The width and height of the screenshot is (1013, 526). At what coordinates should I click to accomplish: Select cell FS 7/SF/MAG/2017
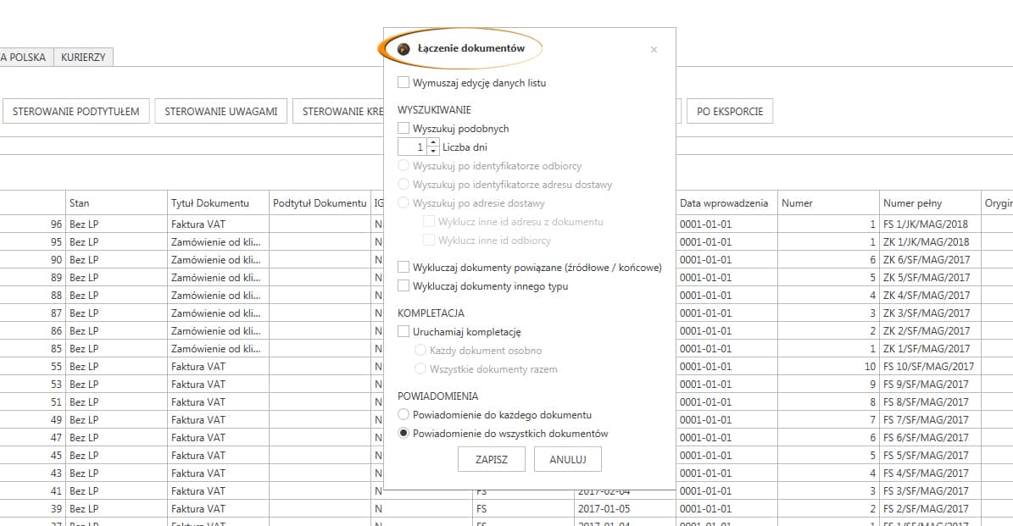coord(930,419)
